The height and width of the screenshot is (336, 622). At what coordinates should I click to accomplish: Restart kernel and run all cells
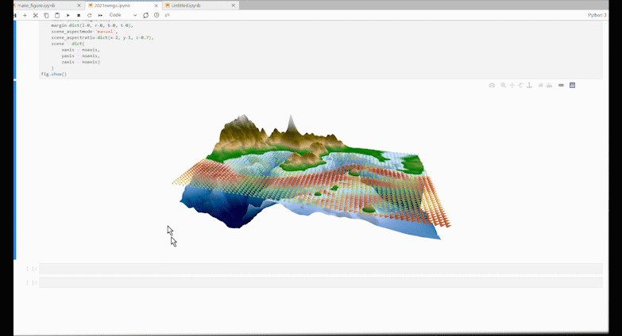[100, 15]
